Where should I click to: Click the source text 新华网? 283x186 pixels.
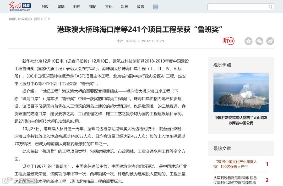(131, 41)
